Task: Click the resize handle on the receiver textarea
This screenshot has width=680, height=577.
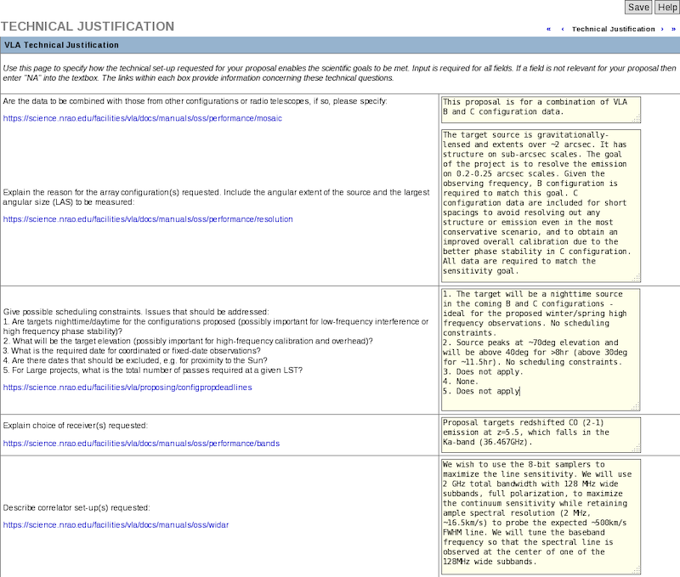Action: 636,448
